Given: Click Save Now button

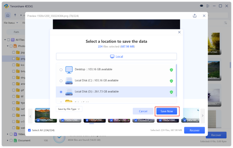Looking at the screenshot, I should click(167, 111).
